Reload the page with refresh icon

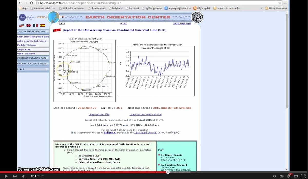pos(31,3)
